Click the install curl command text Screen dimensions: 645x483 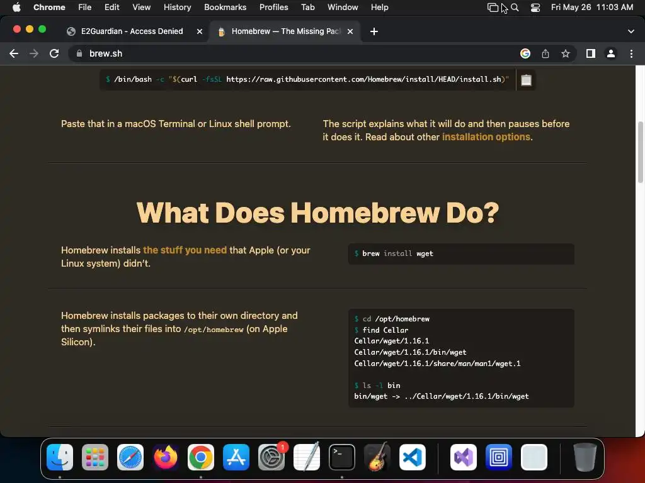307,79
